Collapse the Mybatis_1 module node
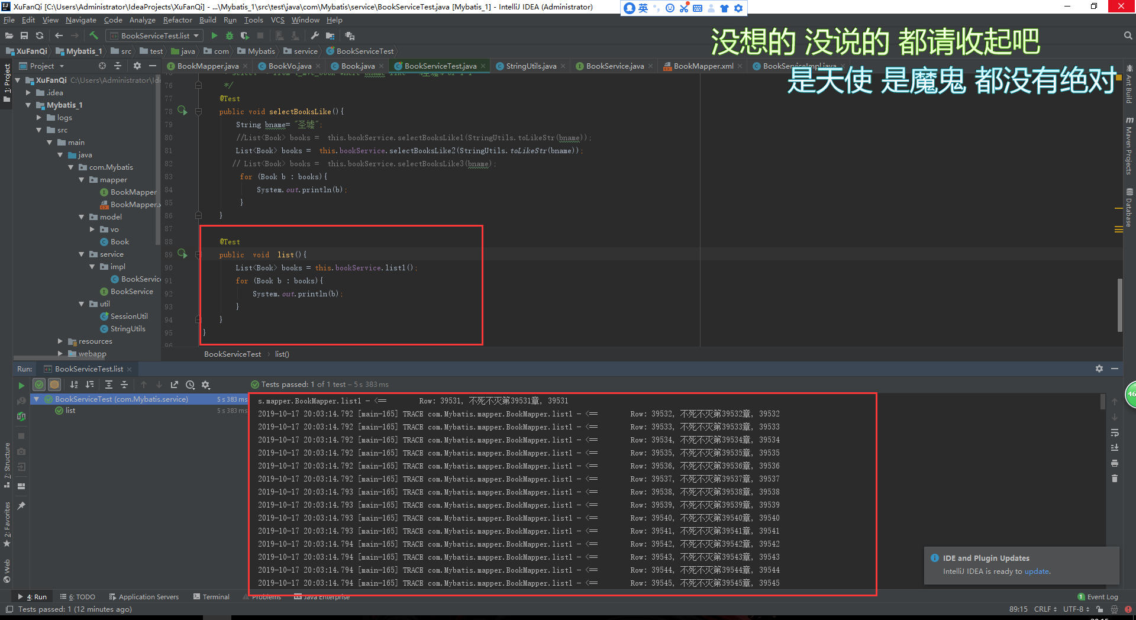Viewport: 1136px width, 620px height. tap(28, 105)
